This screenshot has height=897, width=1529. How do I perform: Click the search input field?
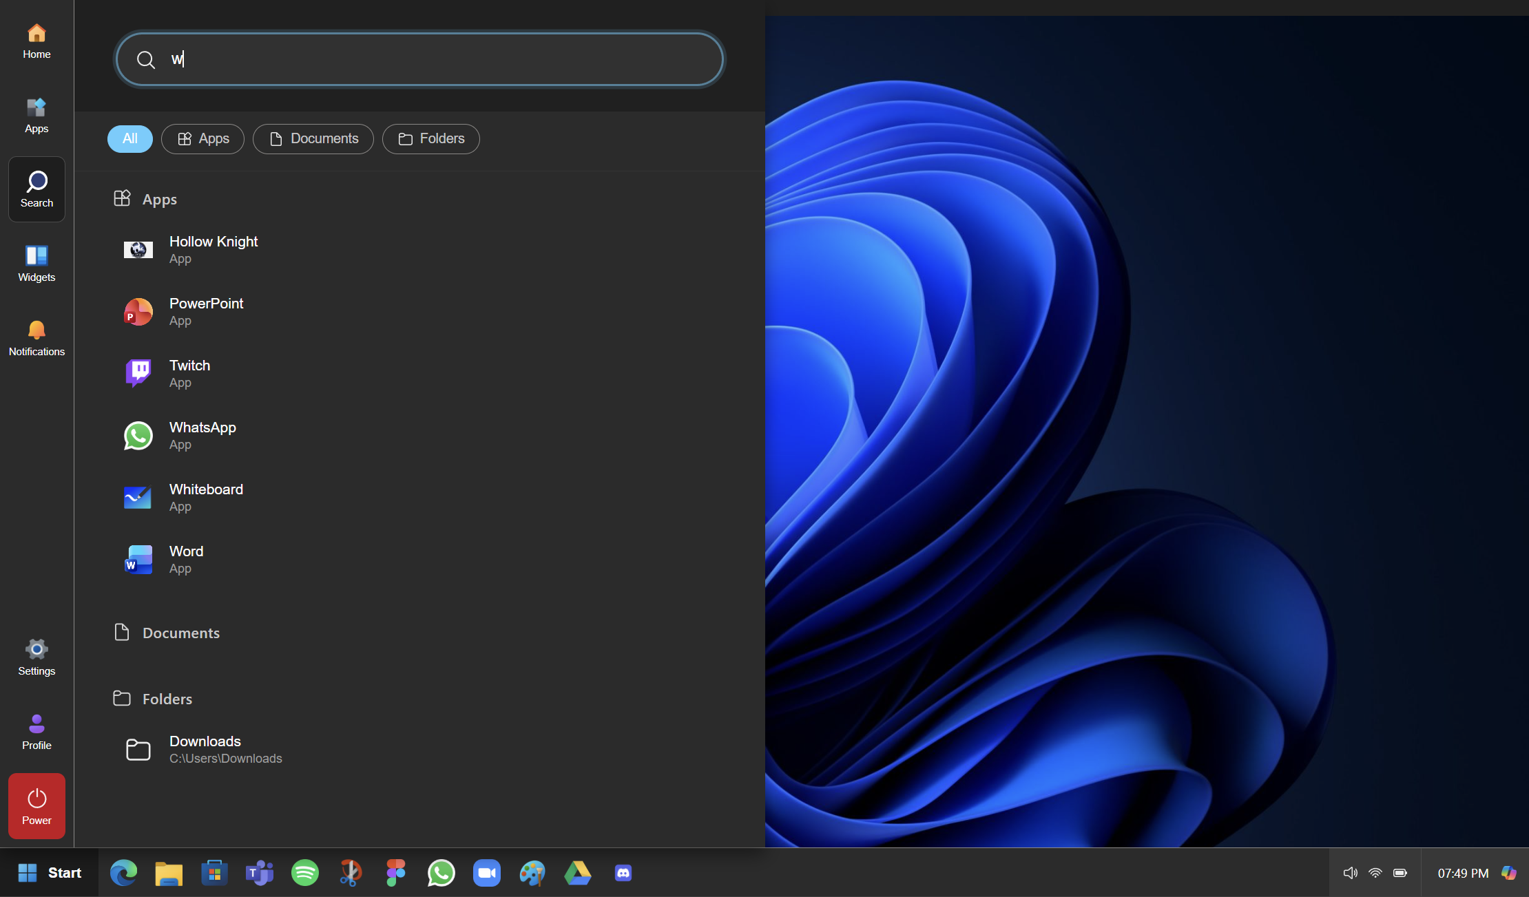pyautogui.click(x=420, y=59)
